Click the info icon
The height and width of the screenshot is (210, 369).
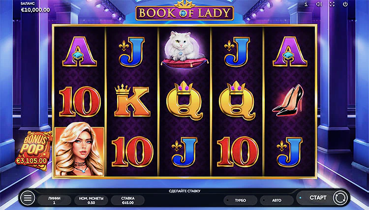point(306,4)
